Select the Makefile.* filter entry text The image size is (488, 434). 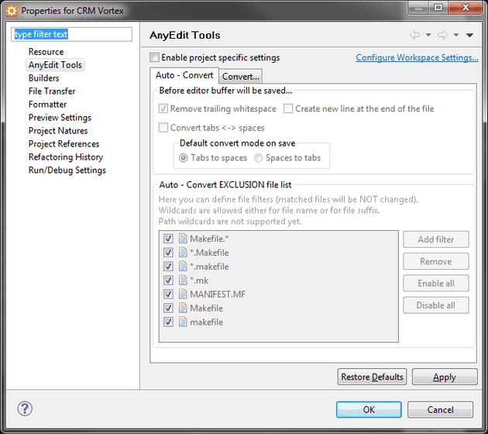tap(209, 239)
